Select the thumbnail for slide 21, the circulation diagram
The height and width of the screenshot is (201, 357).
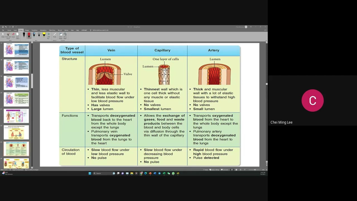pos(16,116)
